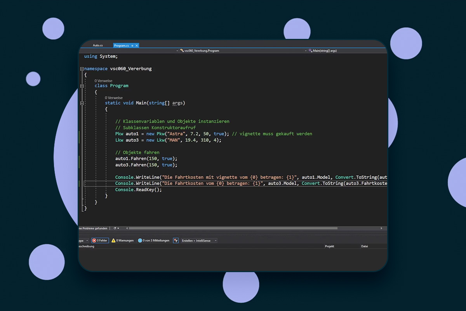The image size is (466, 311).
Task: Toggle the 0 Warnungen warnings filter
Action: click(x=123, y=241)
